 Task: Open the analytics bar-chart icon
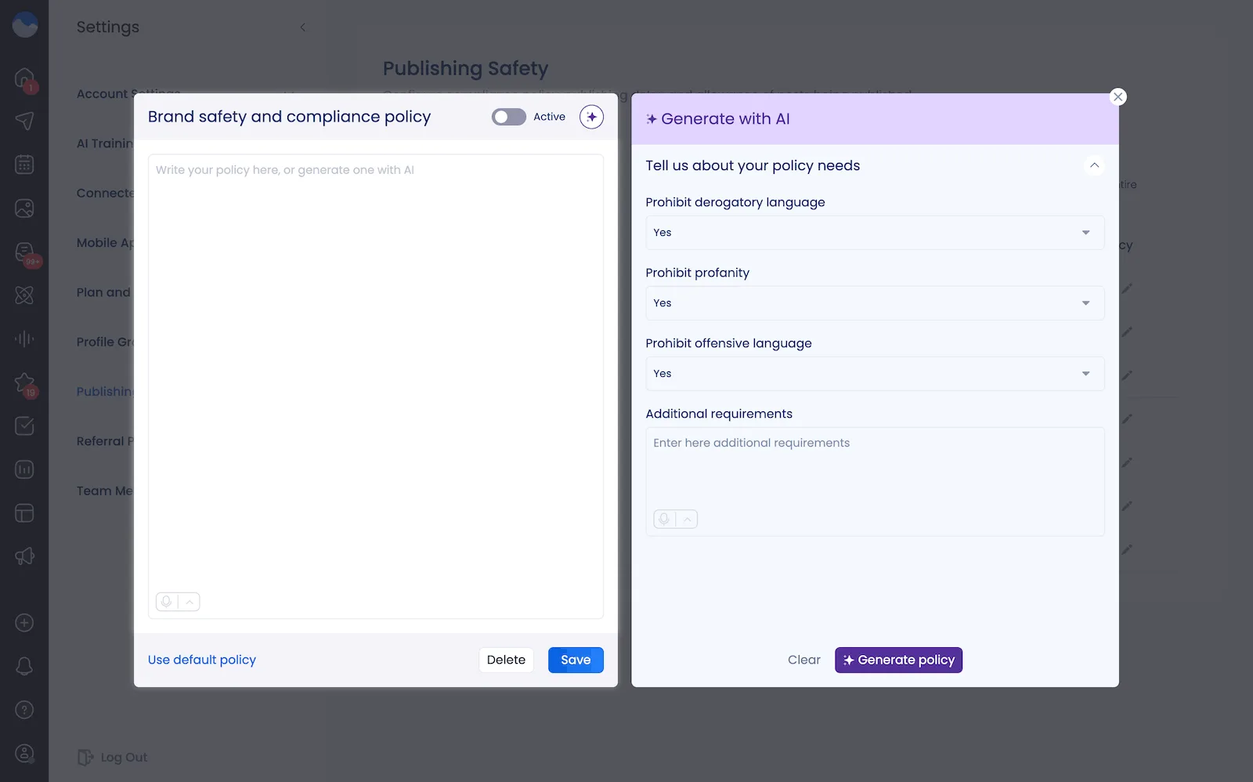click(x=25, y=469)
